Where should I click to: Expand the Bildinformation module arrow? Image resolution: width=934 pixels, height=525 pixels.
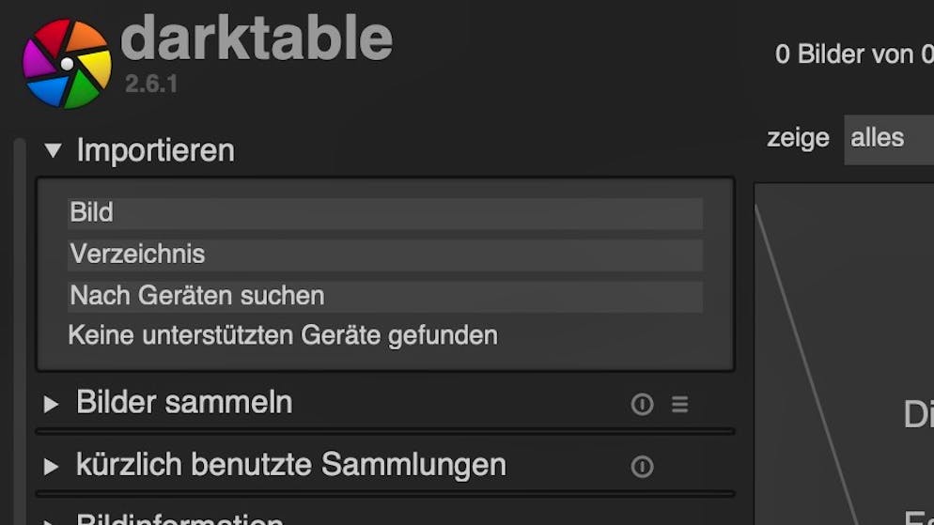tap(52, 521)
